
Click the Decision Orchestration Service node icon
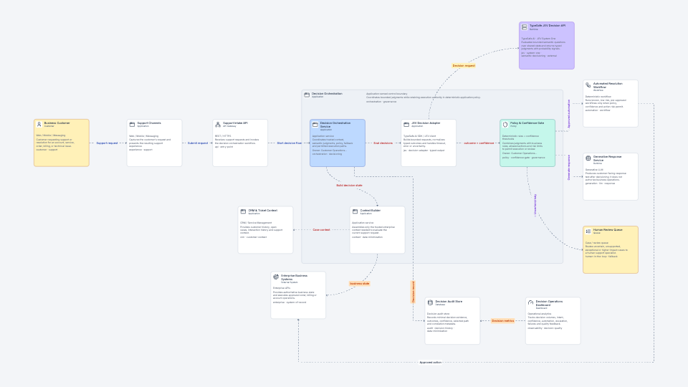[315, 125]
